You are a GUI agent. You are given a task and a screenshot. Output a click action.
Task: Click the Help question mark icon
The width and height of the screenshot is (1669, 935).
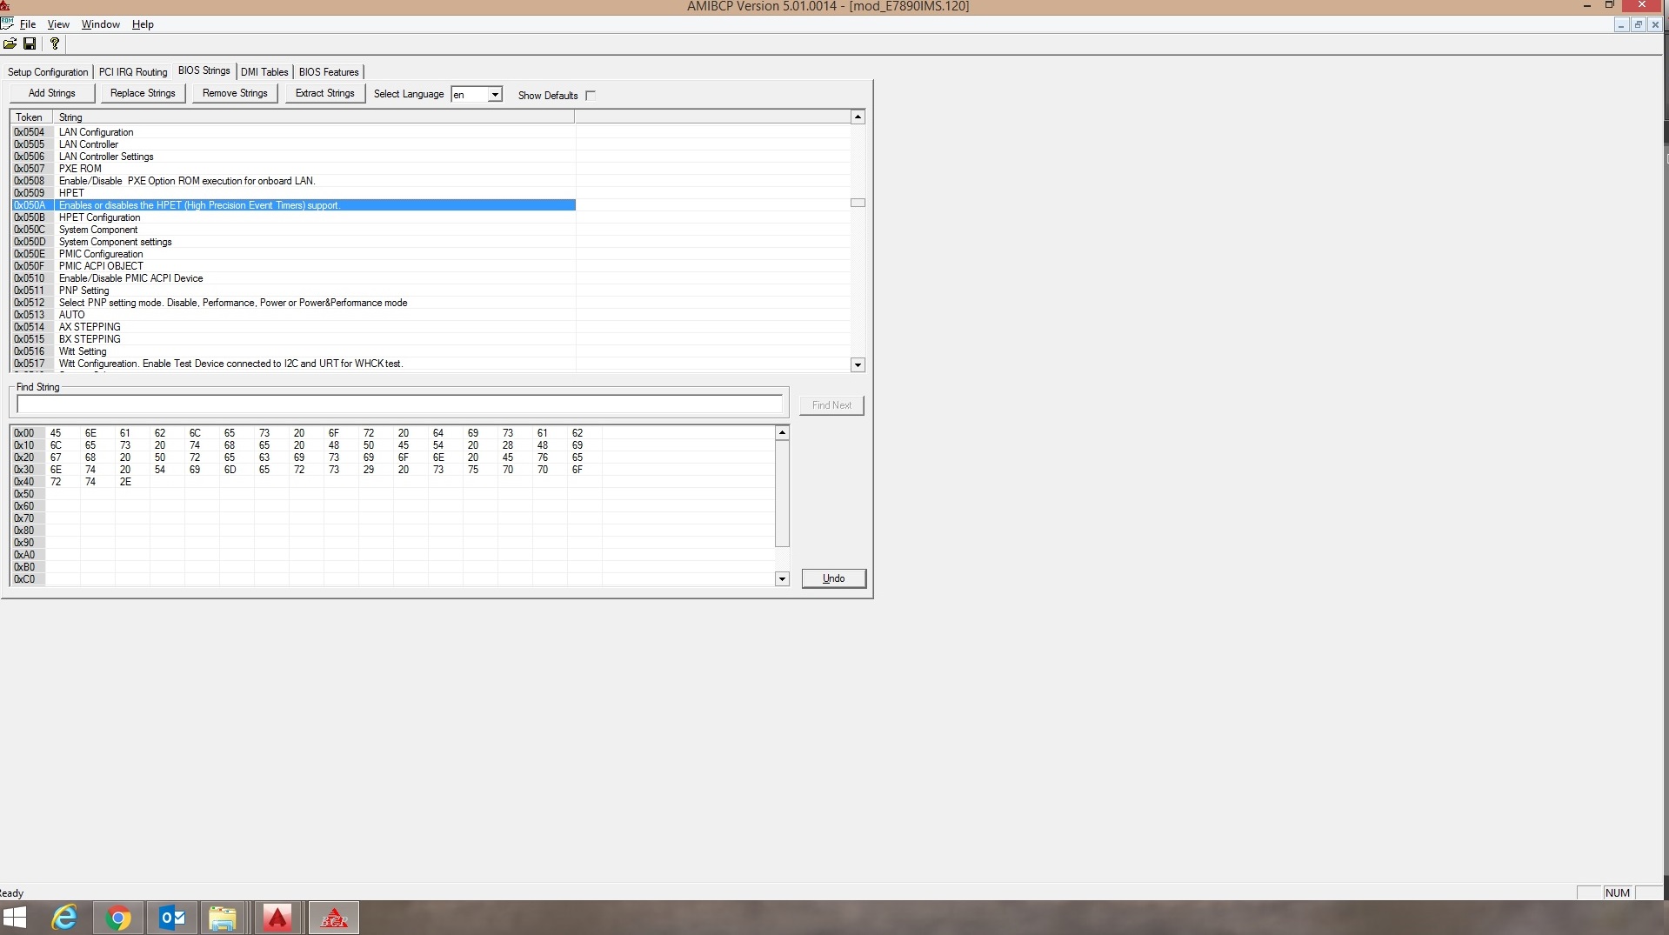(55, 43)
